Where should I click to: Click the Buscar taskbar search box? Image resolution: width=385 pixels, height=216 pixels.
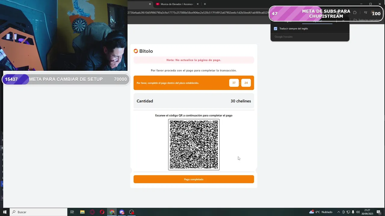click(38, 212)
